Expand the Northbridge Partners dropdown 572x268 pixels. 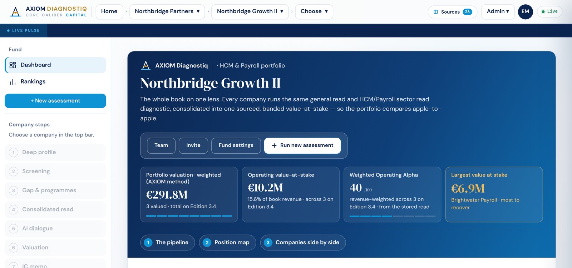coord(167,11)
